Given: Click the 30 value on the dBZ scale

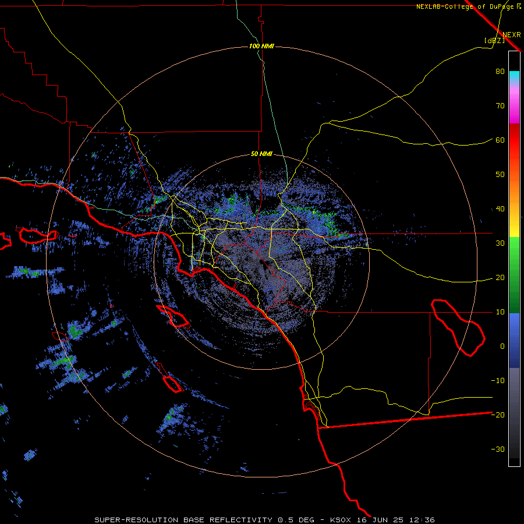Looking at the screenshot, I should 500,243.
